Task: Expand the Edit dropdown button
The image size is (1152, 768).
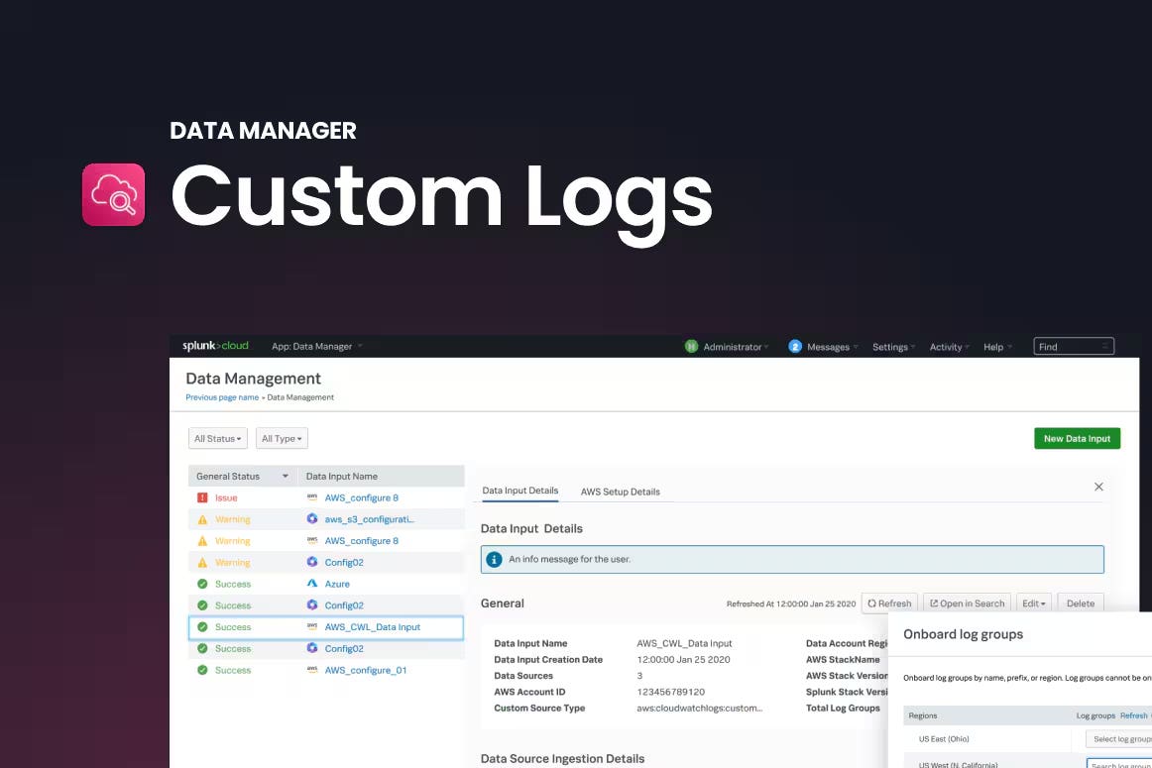Action: pos(1033,603)
